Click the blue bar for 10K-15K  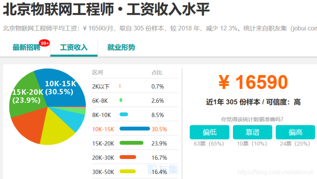134,129
